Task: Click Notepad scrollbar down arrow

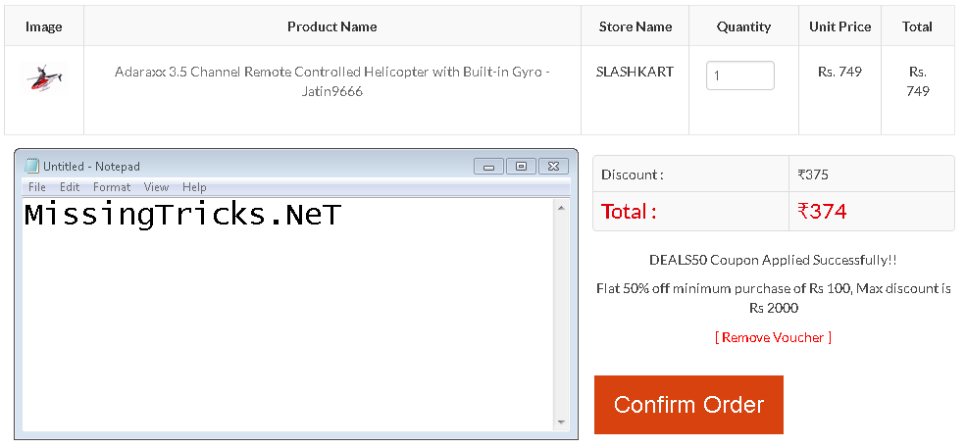Action: pos(561,423)
